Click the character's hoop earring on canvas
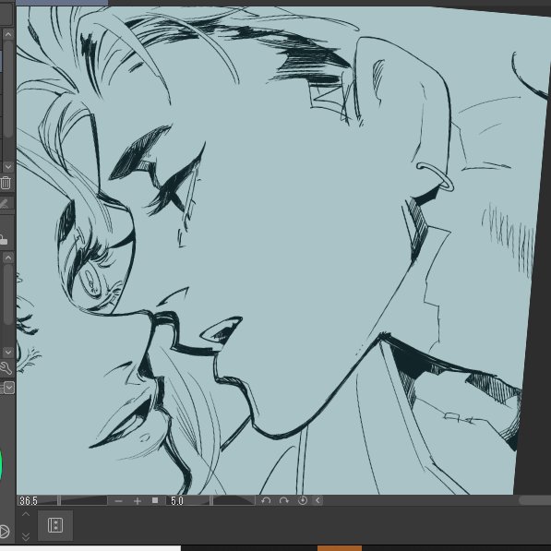This screenshot has height=551, width=551. click(436, 177)
